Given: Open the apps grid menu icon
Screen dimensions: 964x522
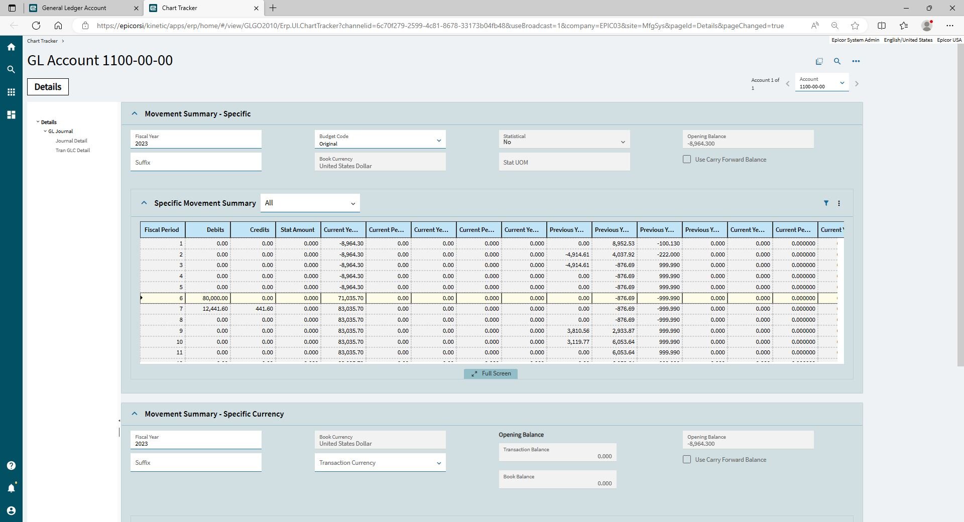Looking at the screenshot, I should point(11,92).
